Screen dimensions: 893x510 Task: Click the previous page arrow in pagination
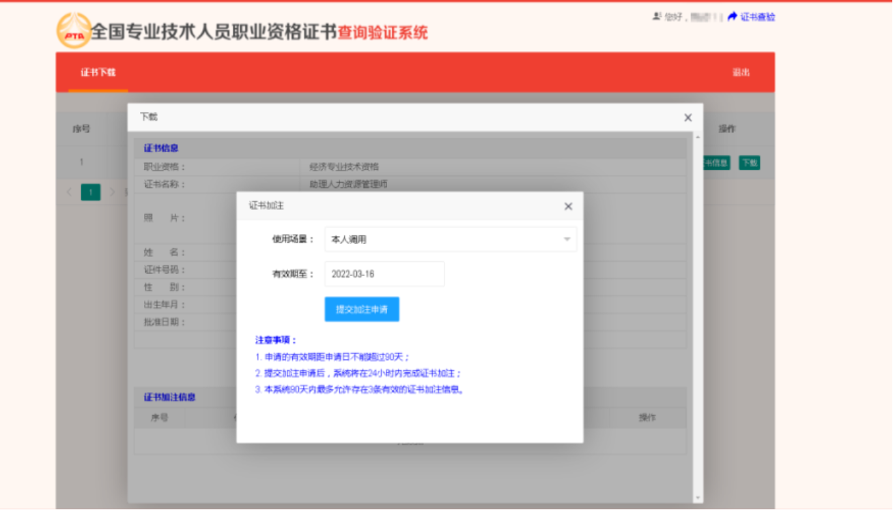point(69,192)
